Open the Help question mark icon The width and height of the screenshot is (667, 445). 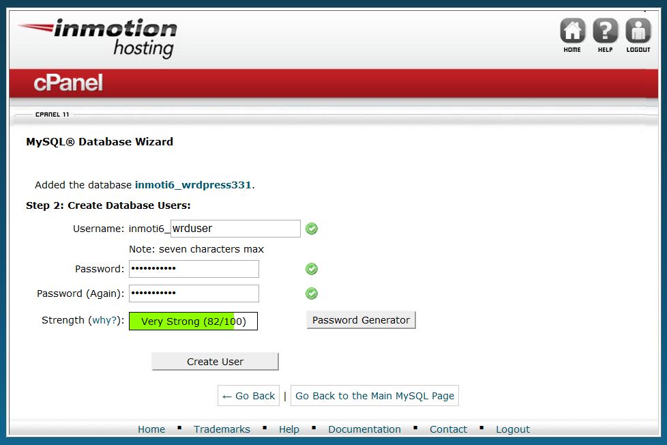[x=606, y=31]
